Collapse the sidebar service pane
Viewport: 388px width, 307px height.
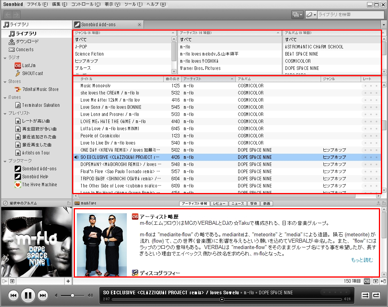4,281
